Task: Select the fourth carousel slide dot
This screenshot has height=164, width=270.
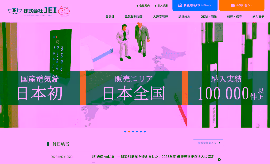Action: pyautogui.click(x=137, y=132)
